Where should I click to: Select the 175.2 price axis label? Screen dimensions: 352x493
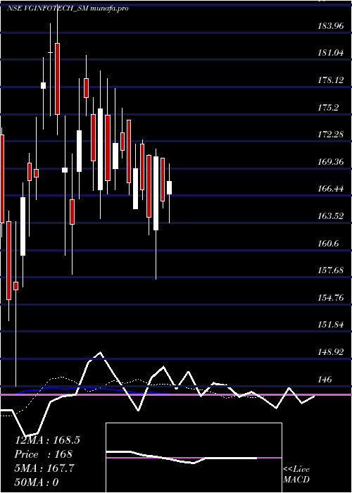(328, 108)
